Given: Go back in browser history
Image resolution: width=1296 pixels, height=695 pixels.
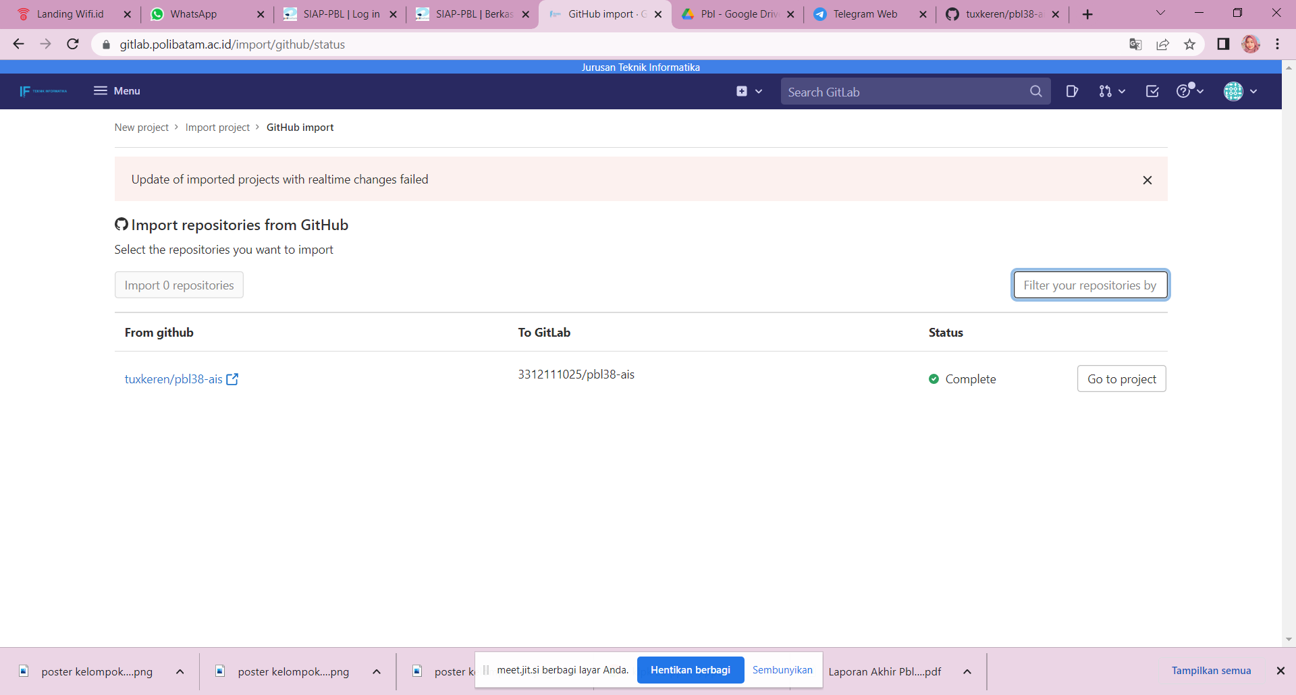Looking at the screenshot, I should pyautogui.click(x=18, y=44).
